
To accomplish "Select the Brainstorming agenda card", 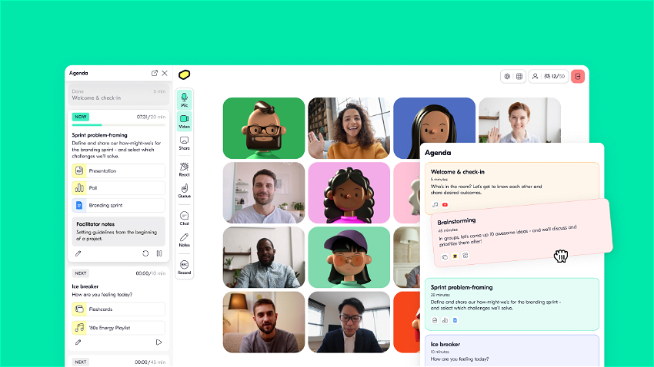I will pos(522,233).
